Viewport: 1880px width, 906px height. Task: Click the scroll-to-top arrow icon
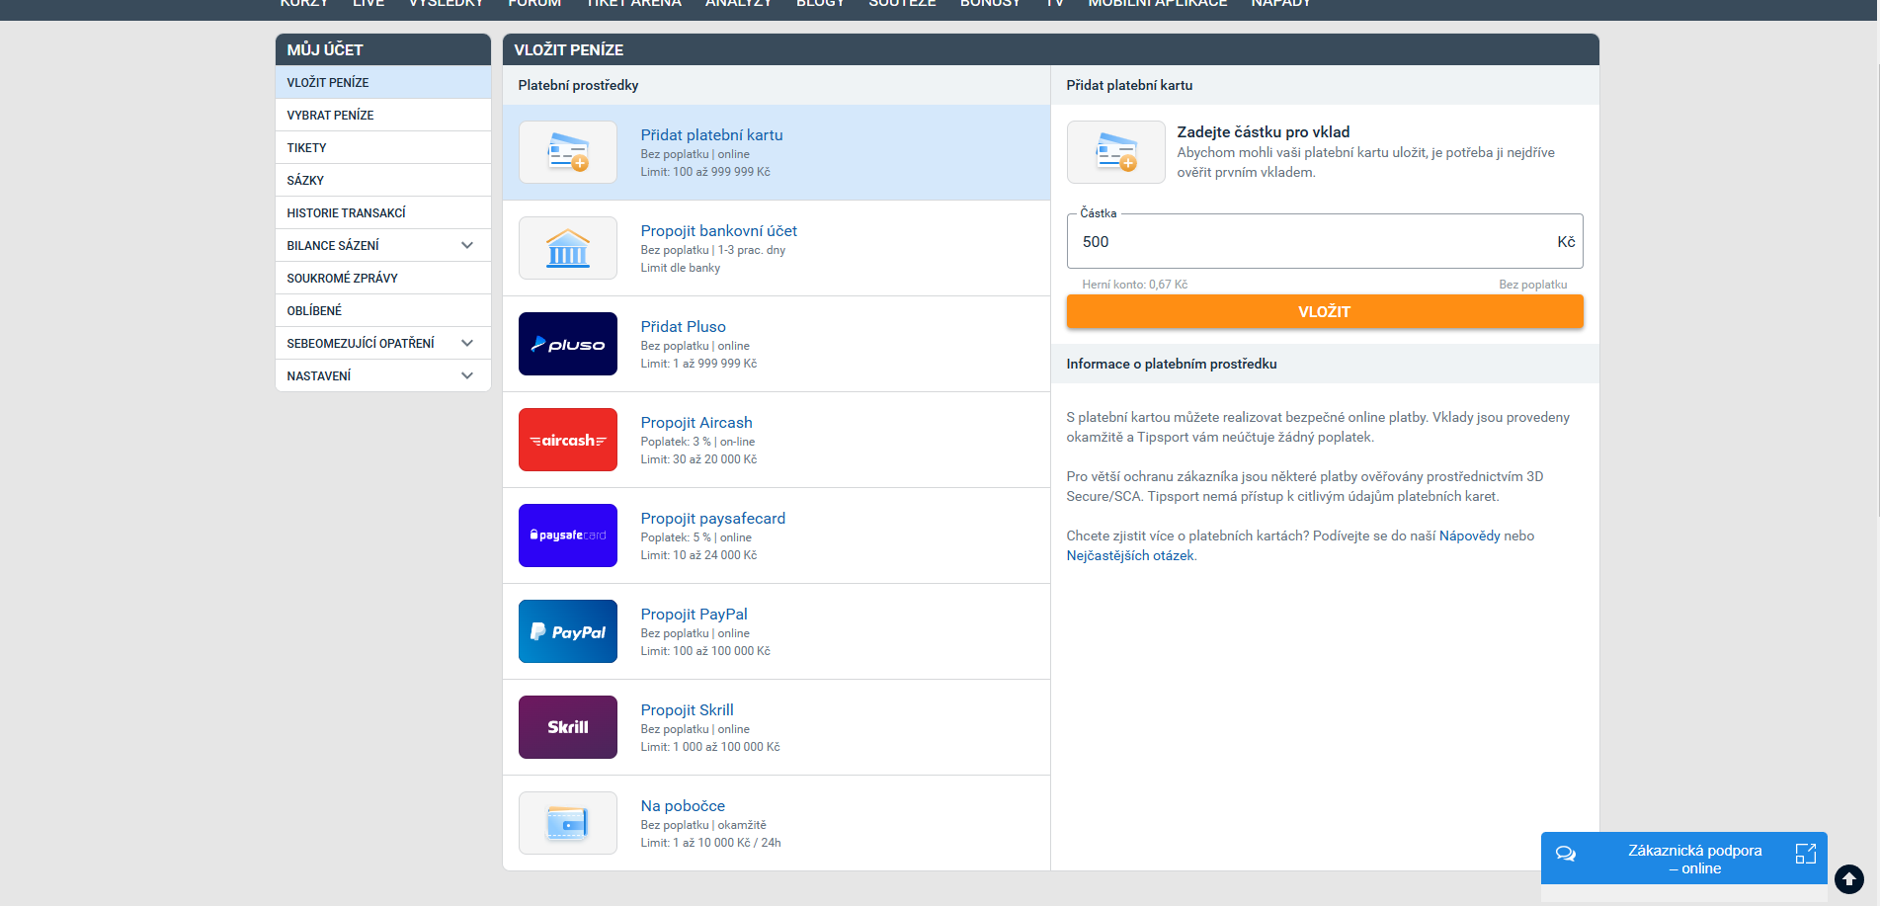1849,878
